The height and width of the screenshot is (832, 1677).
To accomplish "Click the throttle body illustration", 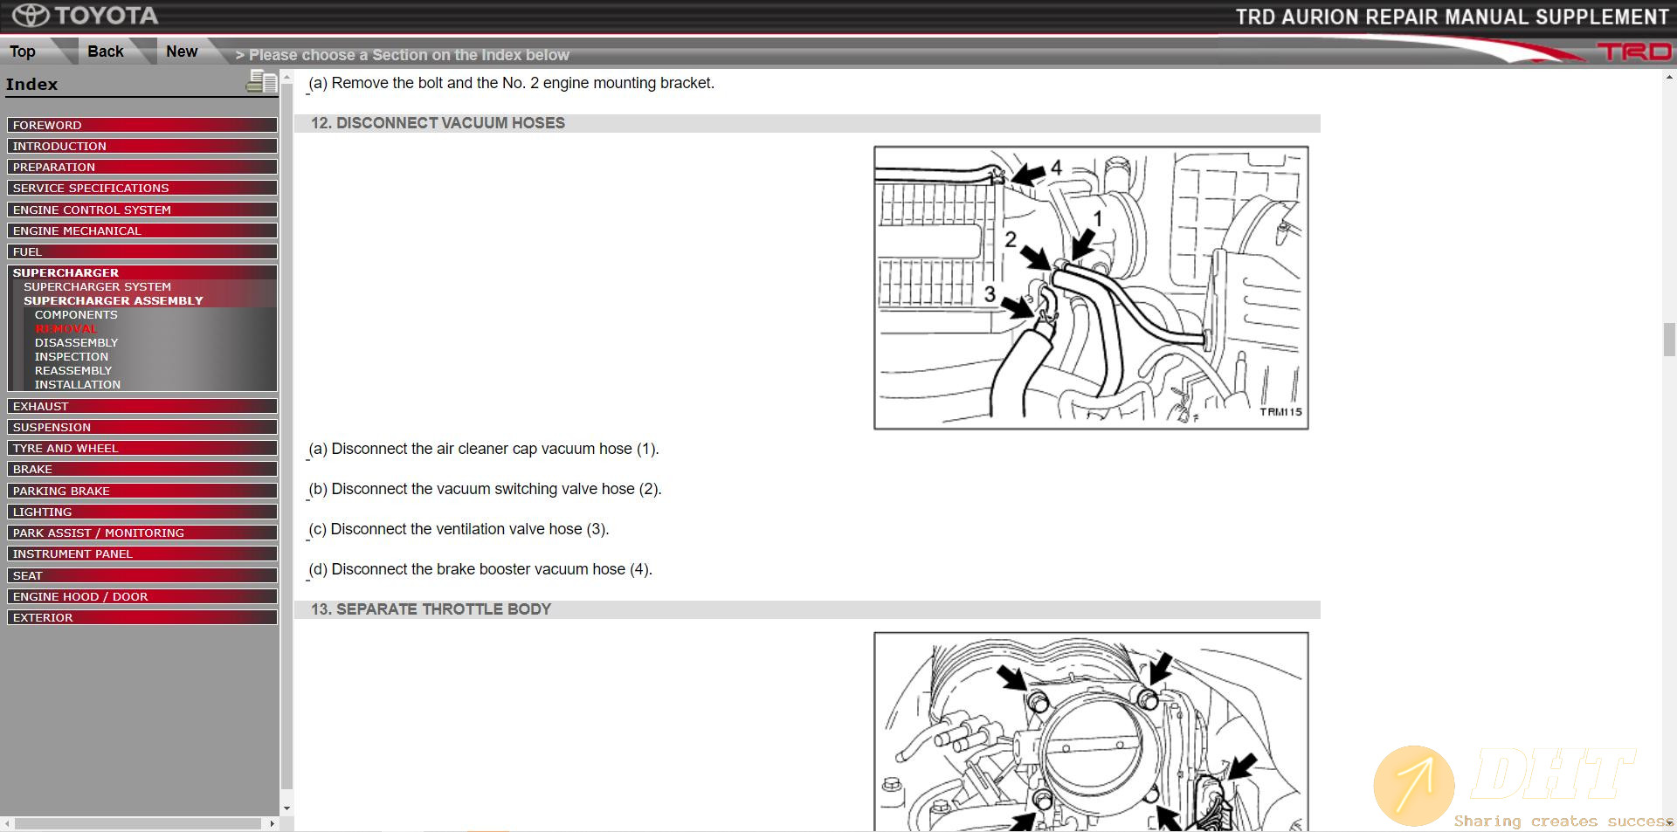I will [1091, 732].
